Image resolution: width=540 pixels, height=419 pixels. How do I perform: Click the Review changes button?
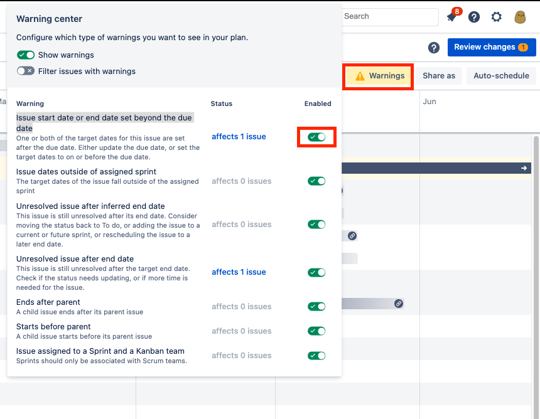492,47
